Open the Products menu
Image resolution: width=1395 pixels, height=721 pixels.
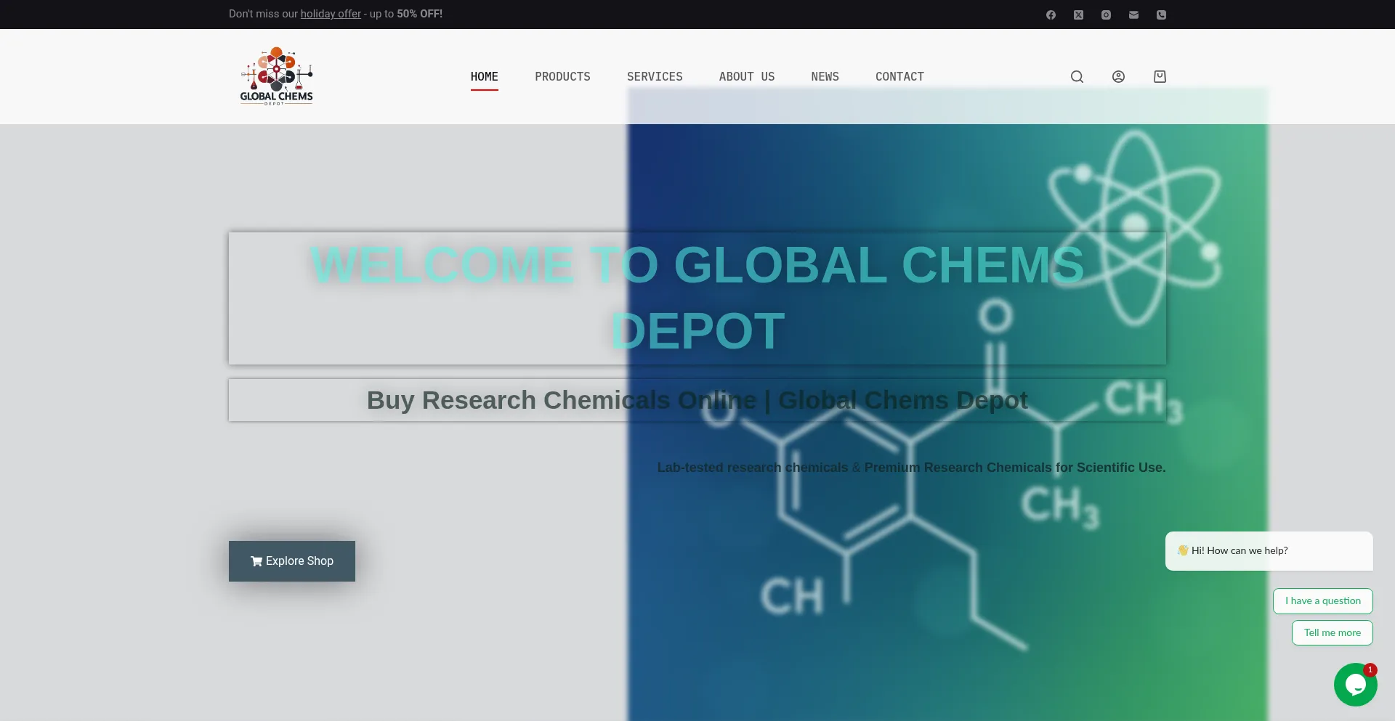pos(562,76)
